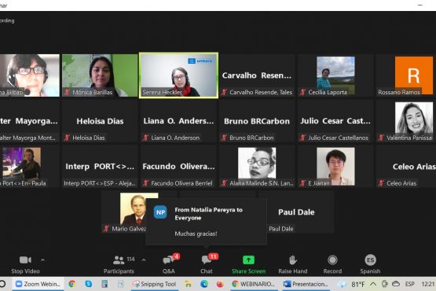436x291 pixels.
Task: Select Mónica Barillas's video tile
Action: pos(100,76)
